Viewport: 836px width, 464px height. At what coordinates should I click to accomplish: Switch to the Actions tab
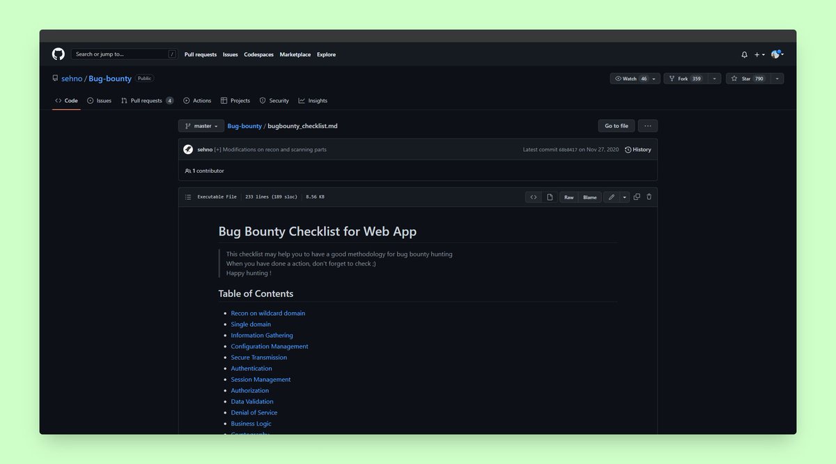click(x=197, y=100)
